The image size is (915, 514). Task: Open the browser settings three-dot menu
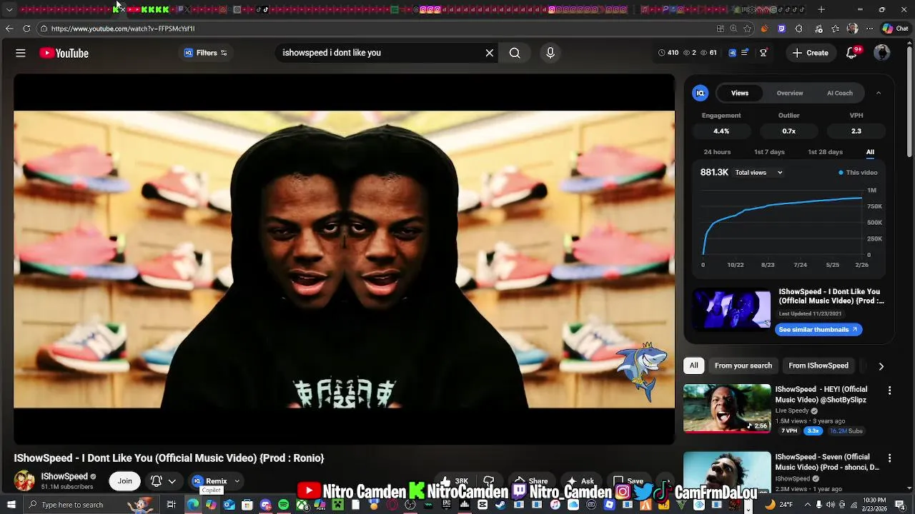pos(869,29)
